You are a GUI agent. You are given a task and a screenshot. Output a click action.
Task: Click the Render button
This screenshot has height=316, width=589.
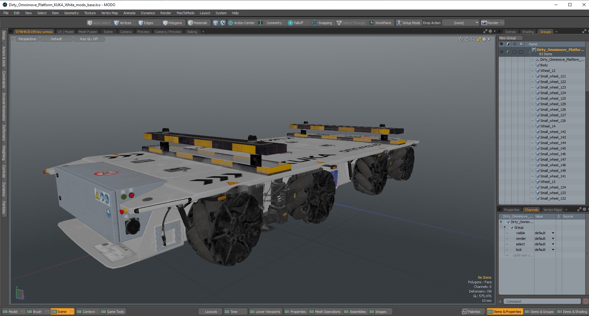click(492, 23)
